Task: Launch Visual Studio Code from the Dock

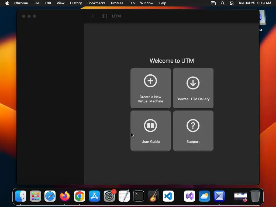Action: tap(168, 196)
